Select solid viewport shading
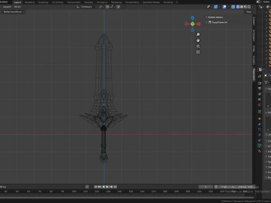The image size is (271, 203). pos(242,7)
